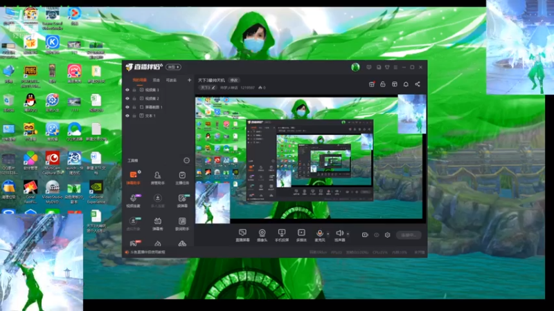Toggle lock on 视频集 3 source
554x311 pixels.
(x=134, y=90)
